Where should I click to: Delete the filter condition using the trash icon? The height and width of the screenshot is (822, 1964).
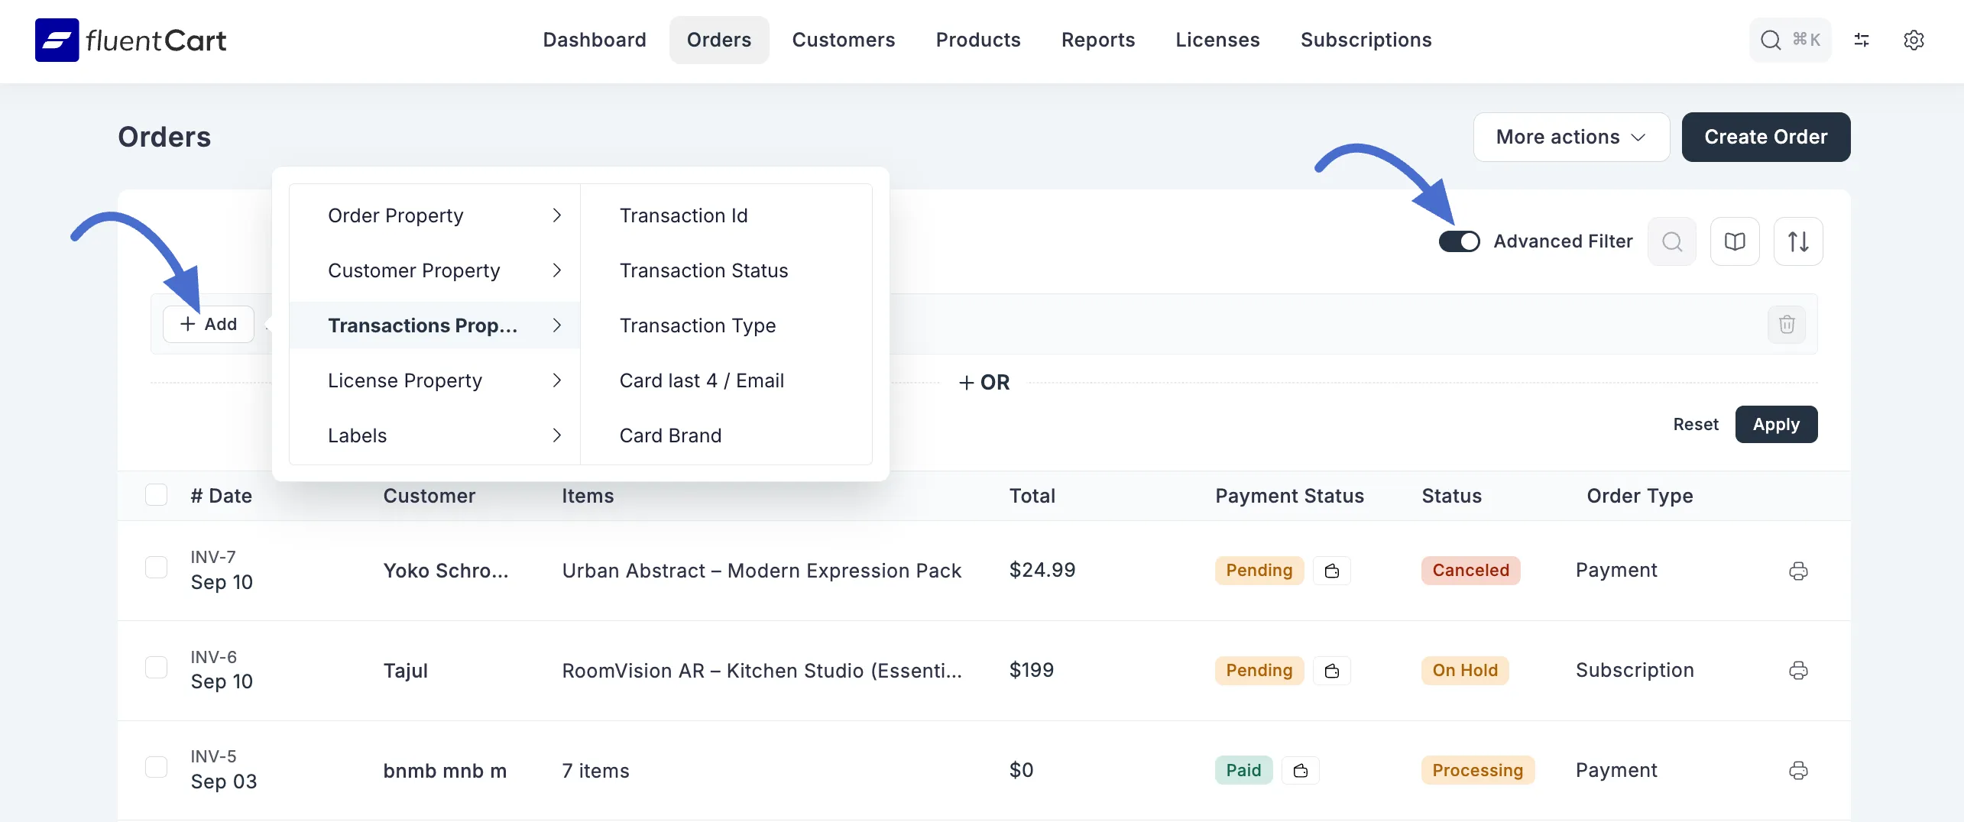[x=1787, y=324]
